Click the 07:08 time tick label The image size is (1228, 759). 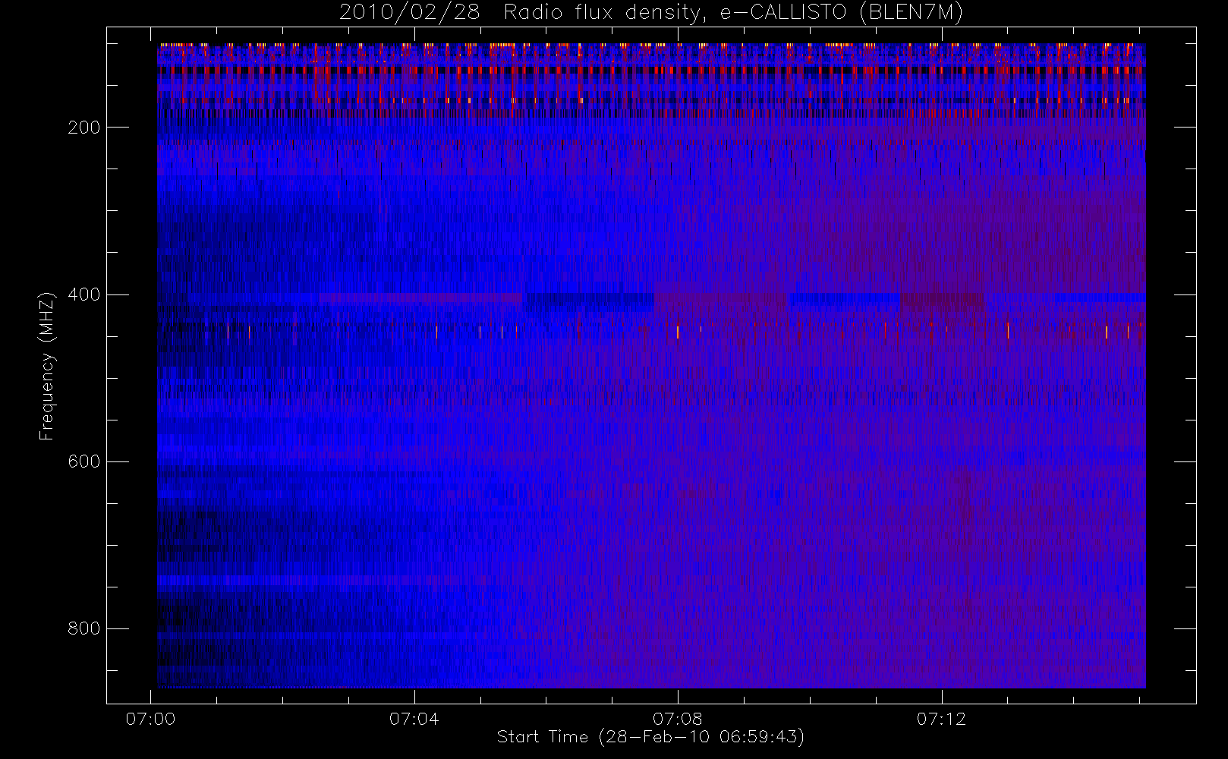point(678,719)
